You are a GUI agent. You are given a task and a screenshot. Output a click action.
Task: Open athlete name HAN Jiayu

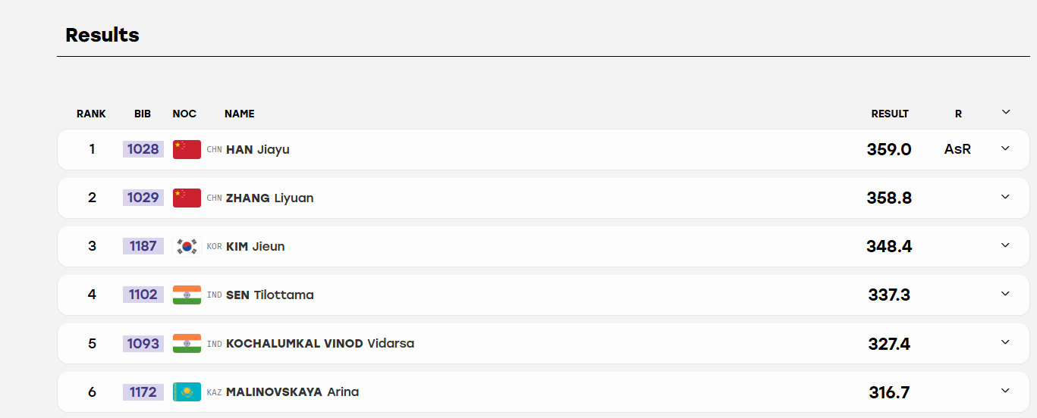(258, 150)
